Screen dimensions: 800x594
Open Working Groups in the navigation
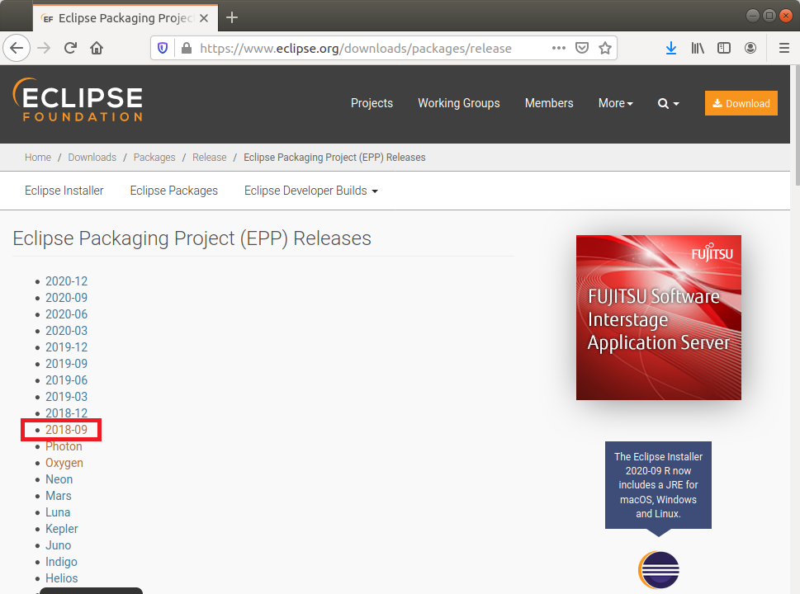(459, 103)
